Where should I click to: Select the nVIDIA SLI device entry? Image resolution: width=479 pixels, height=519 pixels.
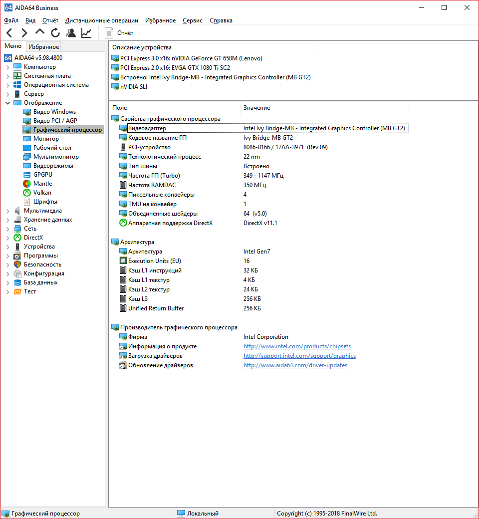click(x=129, y=87)
